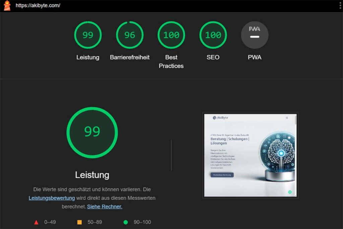Select the Barrierefreiheit 96 score gauge
Image resolution: width=343 pixels, height=229 pixels.
[130, 35]
